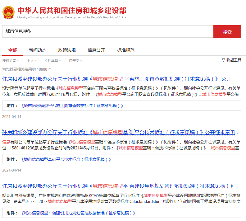Expand the 全文 scope dropdown
246x221 pixels.
coord(32,61)
